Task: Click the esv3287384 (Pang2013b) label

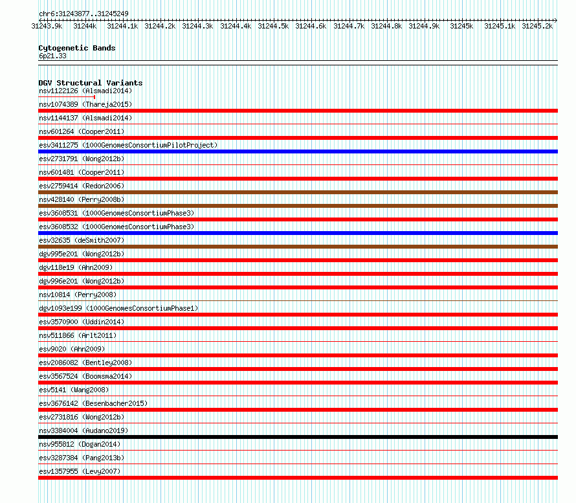Action: [x=82, y=458]
